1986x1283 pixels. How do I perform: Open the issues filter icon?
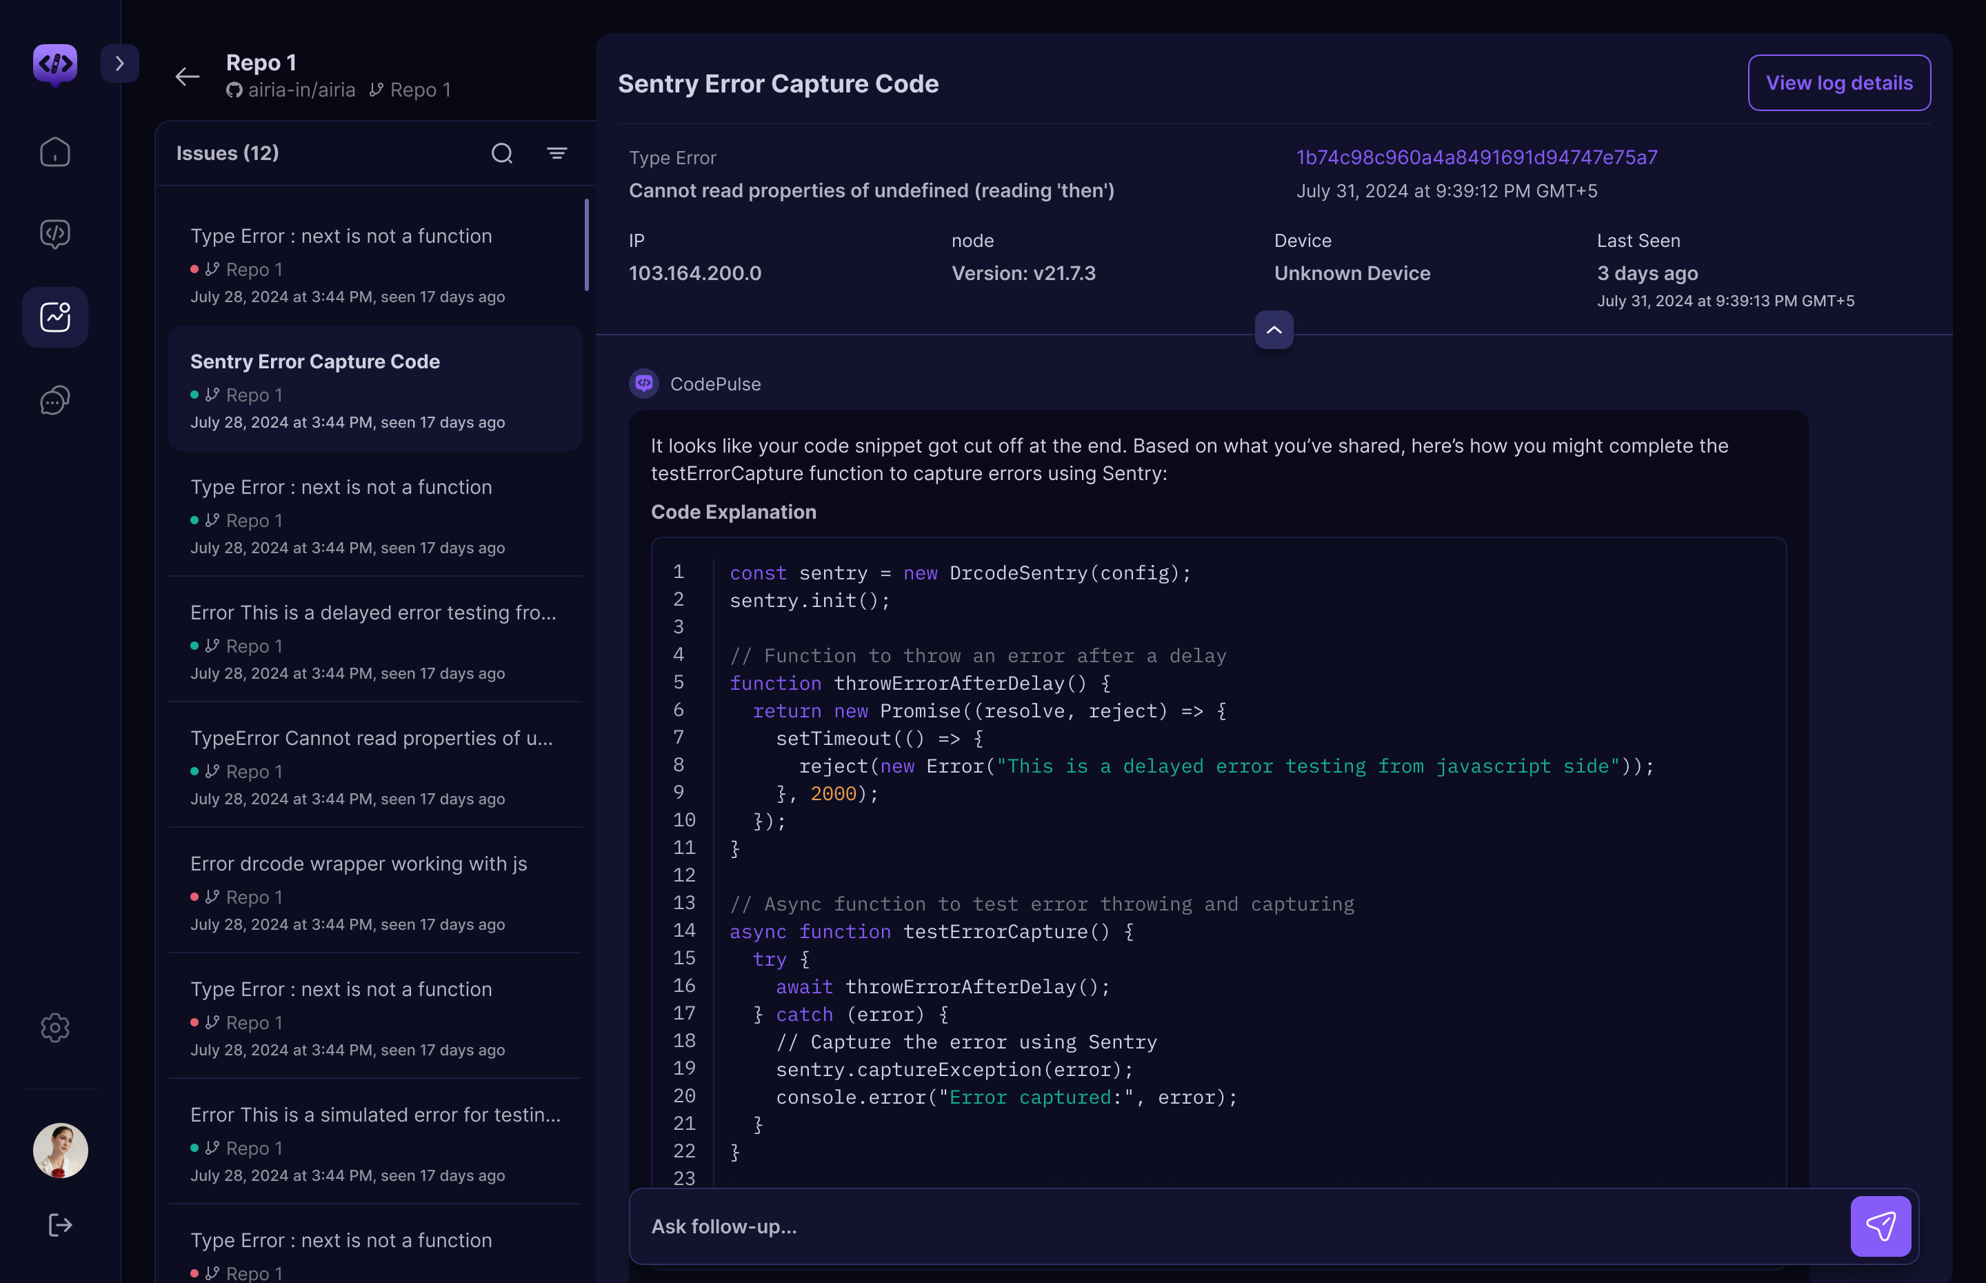pos(557,152)
